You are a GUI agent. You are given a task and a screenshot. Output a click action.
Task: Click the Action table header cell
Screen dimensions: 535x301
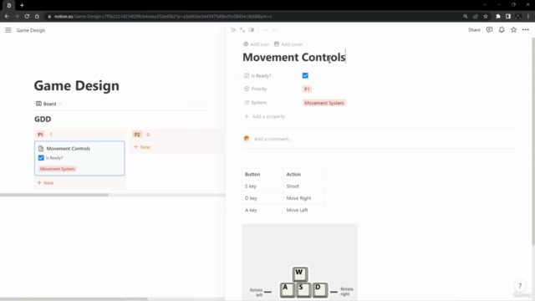click(303, 174)
